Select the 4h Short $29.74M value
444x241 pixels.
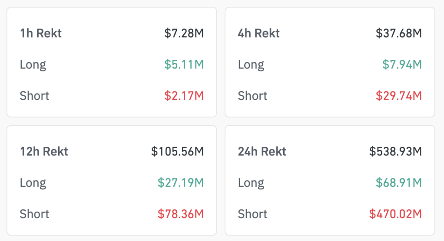click(398, 96)
